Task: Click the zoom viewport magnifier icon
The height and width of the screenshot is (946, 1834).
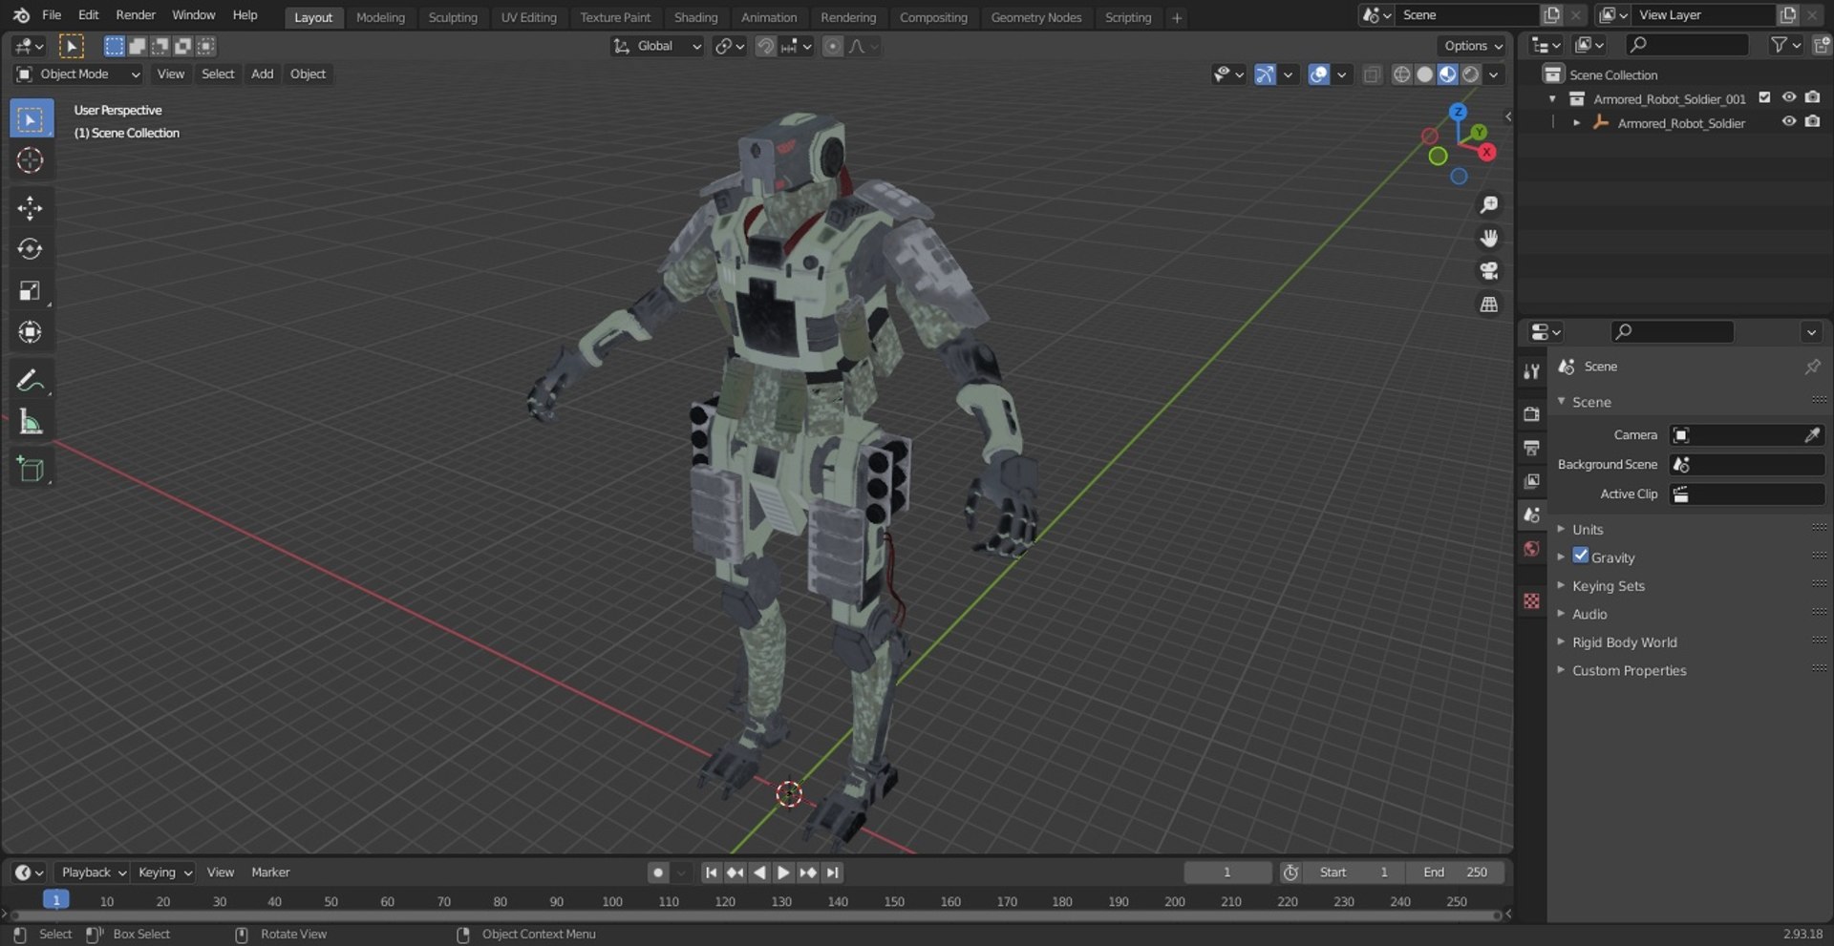Action: 1488,205
